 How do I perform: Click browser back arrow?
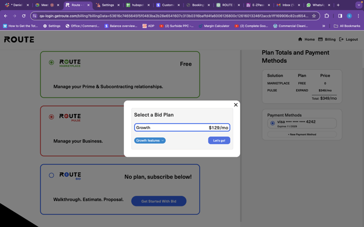pyautogui.click(x=6, y=16)
